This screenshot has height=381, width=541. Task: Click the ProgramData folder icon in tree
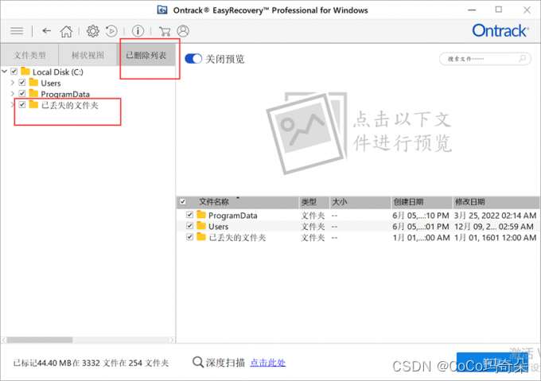[33, 93]
